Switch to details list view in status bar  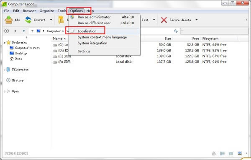coord(223,154)
